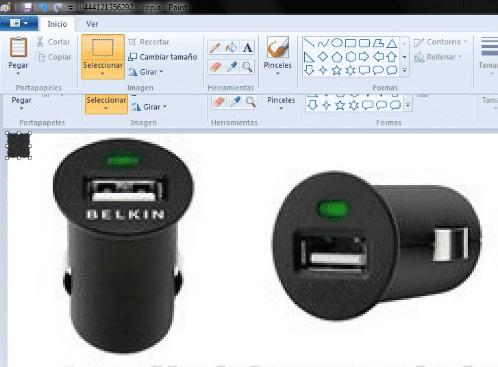Choose the Hexagon shape
The image size is (498, 367).
tap(350, 57)
